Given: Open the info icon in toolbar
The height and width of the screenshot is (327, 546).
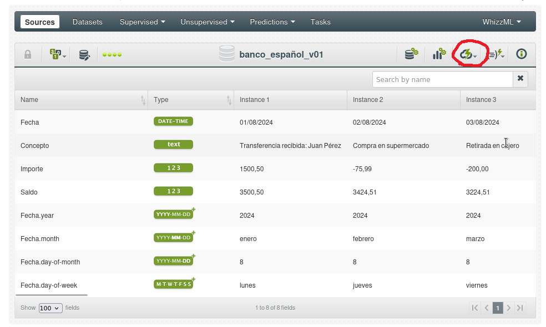Looking at the screenshot, I should click(x=521, y=54).
